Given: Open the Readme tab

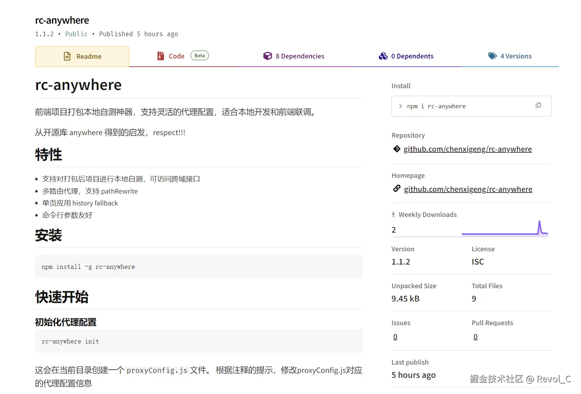Looking at the screenshot, I should point(82,56).
